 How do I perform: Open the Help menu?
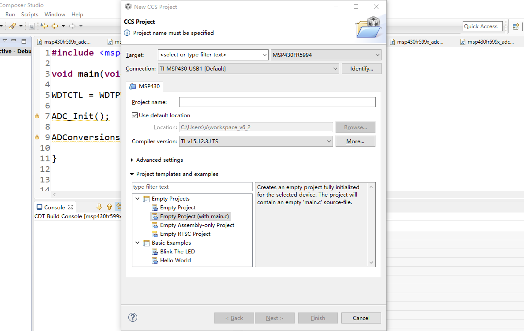[77, 15]
